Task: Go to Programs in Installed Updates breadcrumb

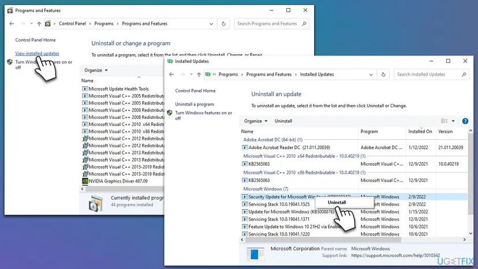Action: [228, 74]
